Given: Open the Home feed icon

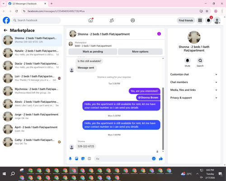Looking at the screenshot, I should click(90, 20).
